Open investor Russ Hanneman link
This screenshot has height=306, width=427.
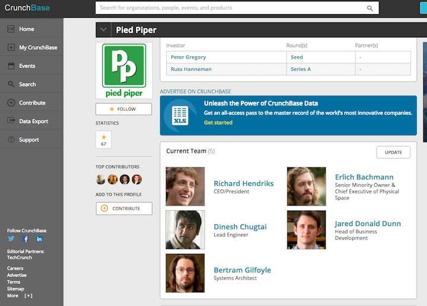191,69
